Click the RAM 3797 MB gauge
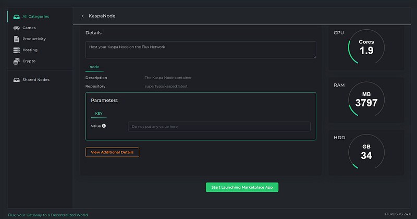 coord(366,100)
